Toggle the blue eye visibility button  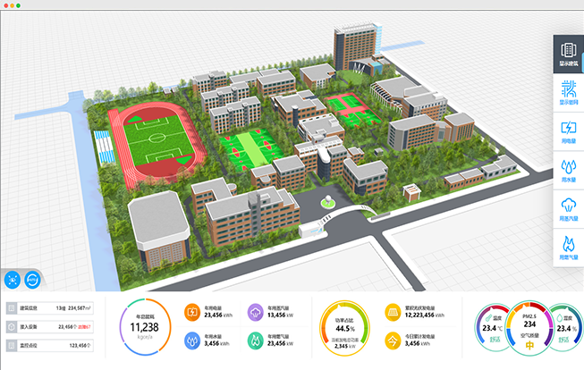pos(13,279)
